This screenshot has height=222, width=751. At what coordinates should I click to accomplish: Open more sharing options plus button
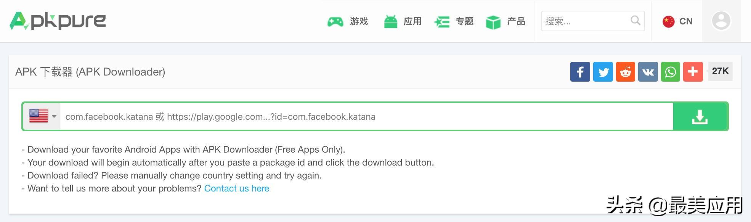693,72
